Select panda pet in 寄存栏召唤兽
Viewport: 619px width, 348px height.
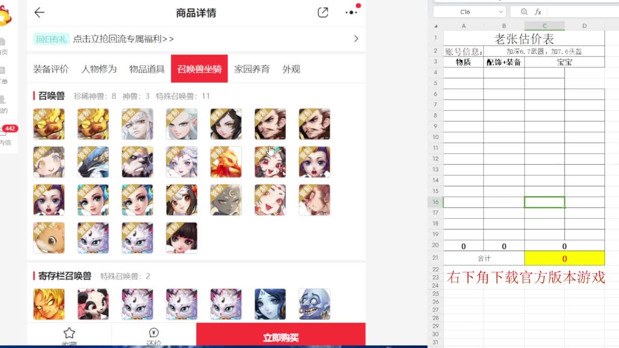click(x=93, y=304)
